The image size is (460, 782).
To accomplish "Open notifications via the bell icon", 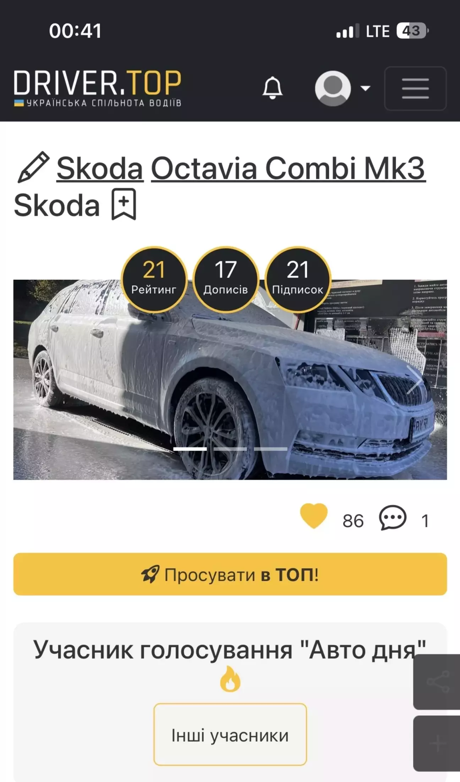I will click(272, 88).
